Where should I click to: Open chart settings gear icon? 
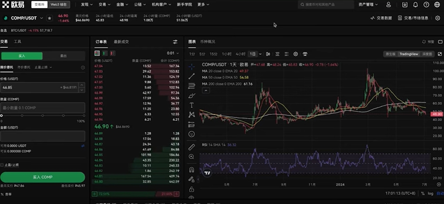click(x=296, y=54)
